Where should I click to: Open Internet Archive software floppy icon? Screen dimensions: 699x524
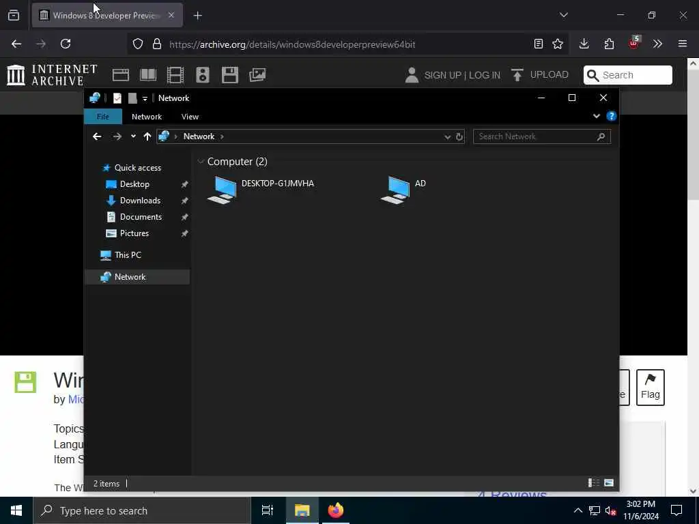(x=230, y=75)
